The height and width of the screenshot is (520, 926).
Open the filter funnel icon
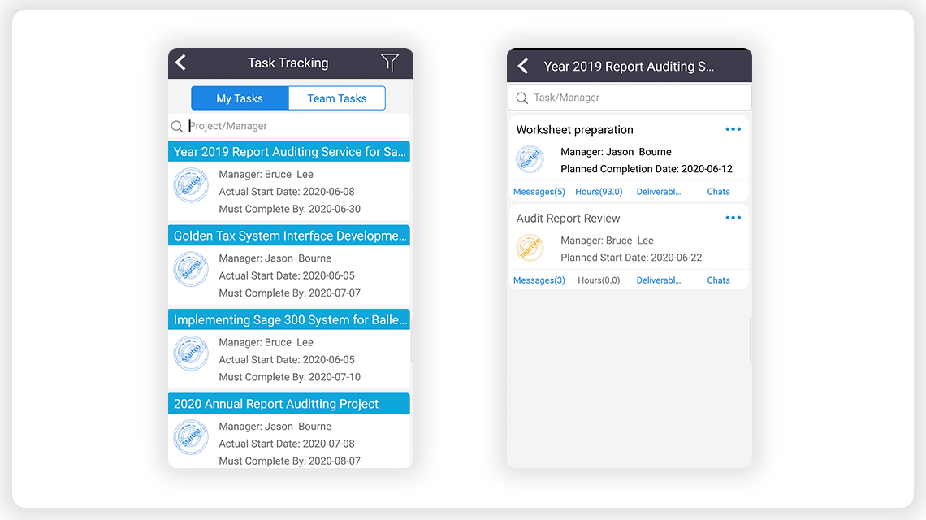point(390,63)
